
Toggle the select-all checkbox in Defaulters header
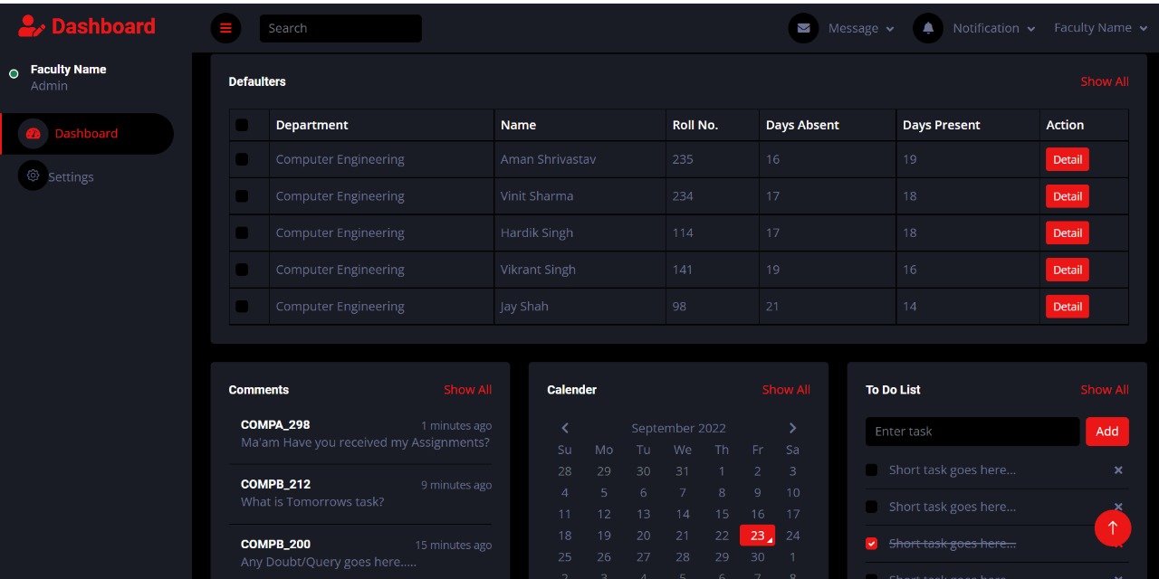[242, 125]
